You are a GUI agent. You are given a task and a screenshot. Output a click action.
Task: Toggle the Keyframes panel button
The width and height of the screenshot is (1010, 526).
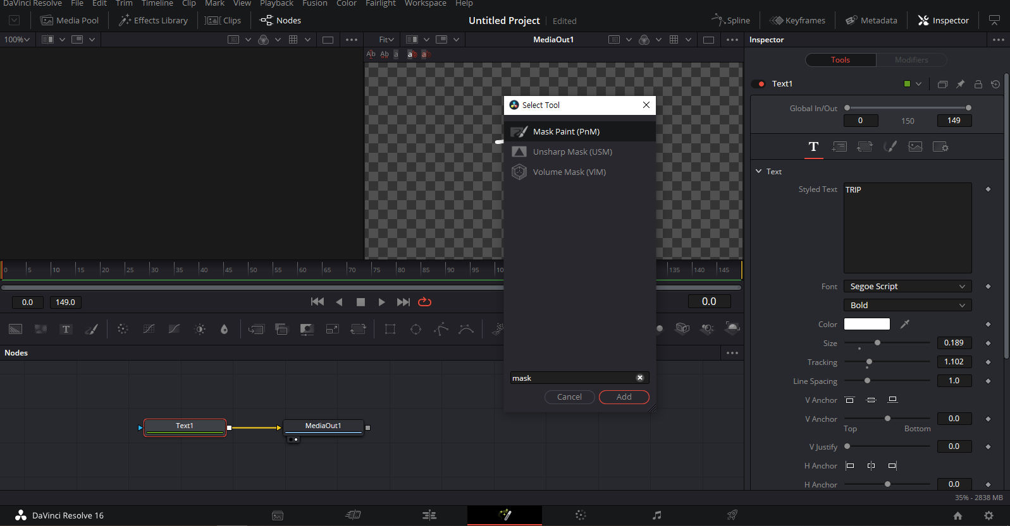tap(797, 20)
